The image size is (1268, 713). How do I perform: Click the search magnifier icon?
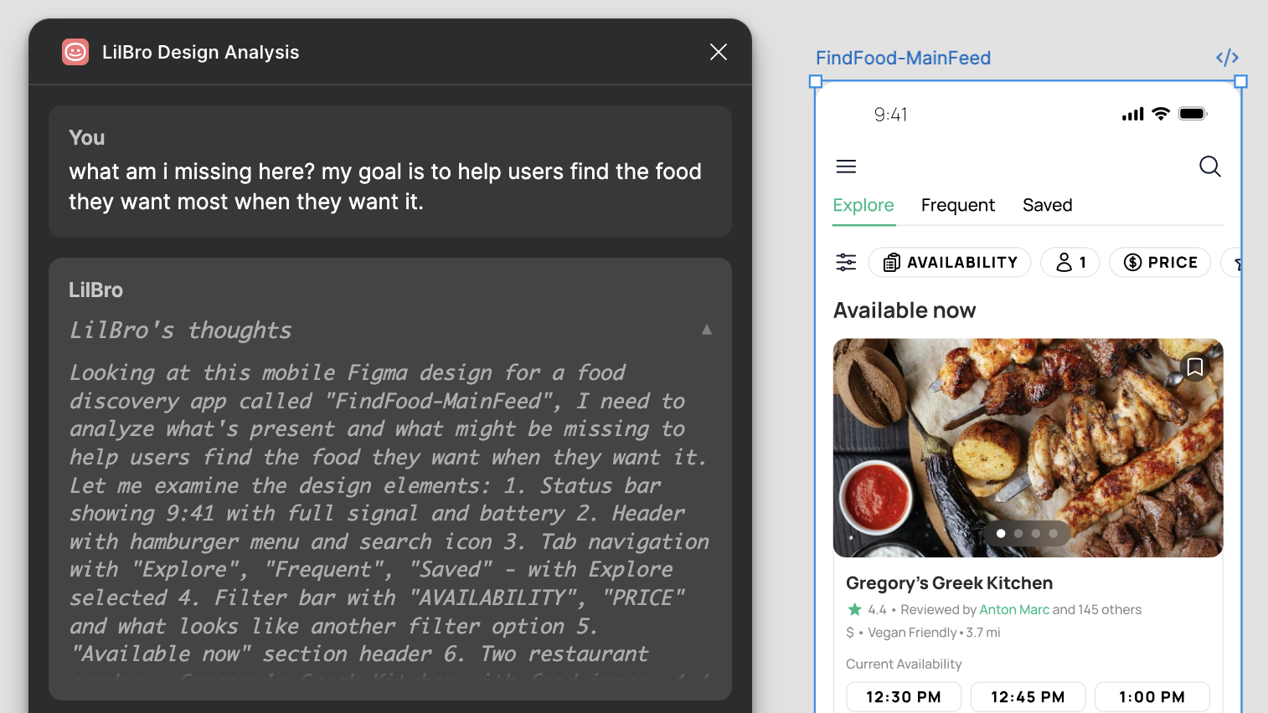1209,167
